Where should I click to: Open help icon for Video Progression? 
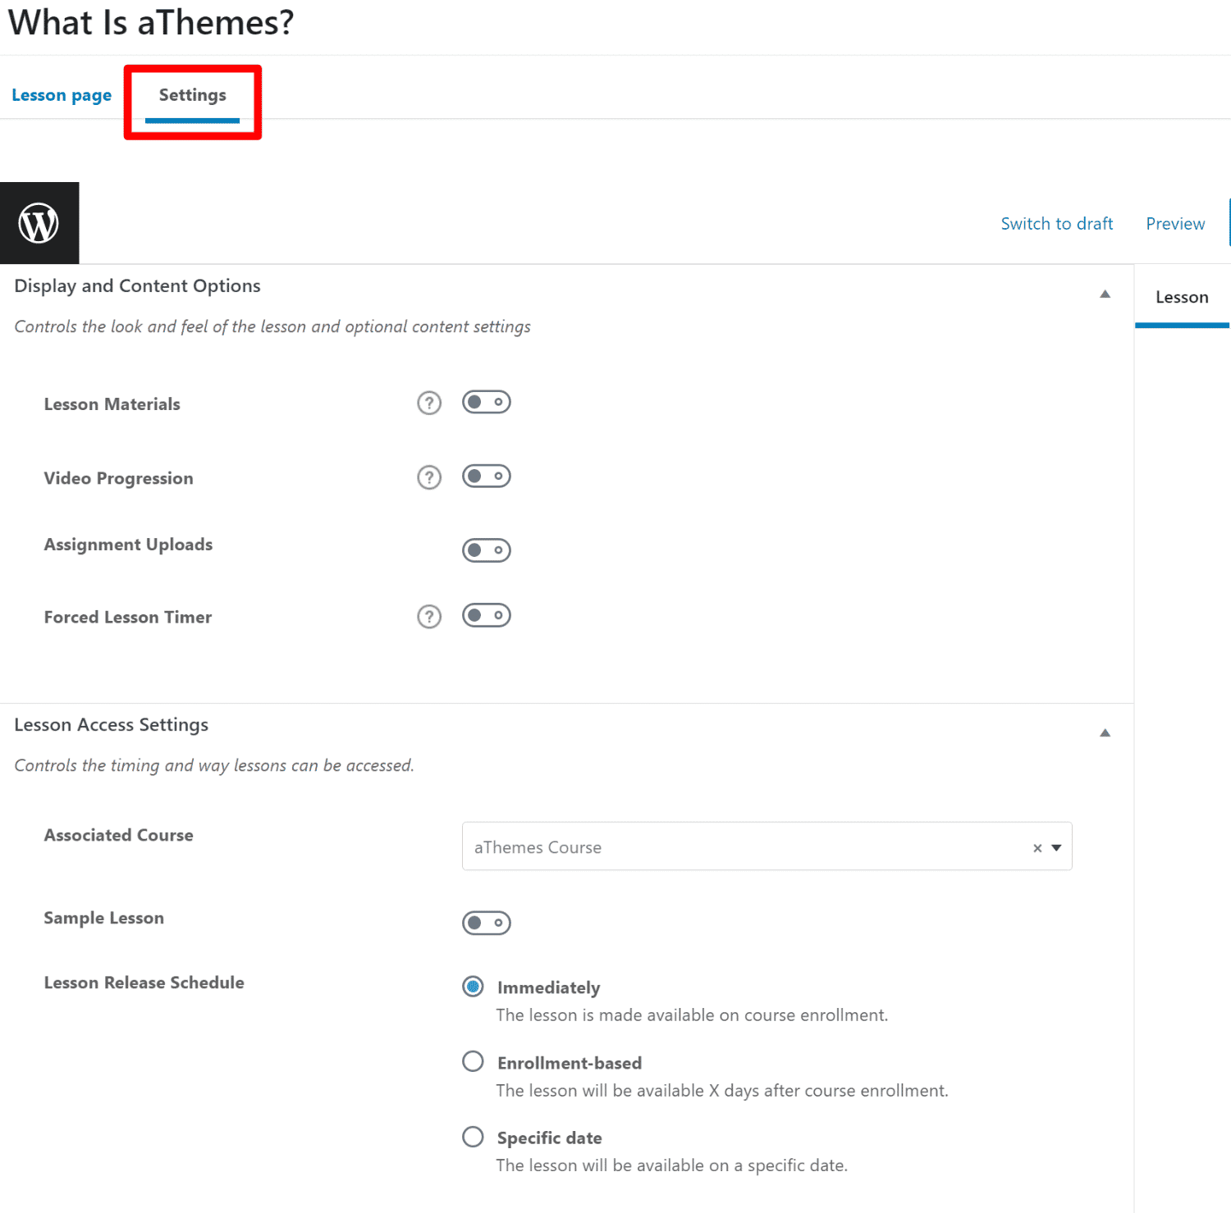[429, 477]
